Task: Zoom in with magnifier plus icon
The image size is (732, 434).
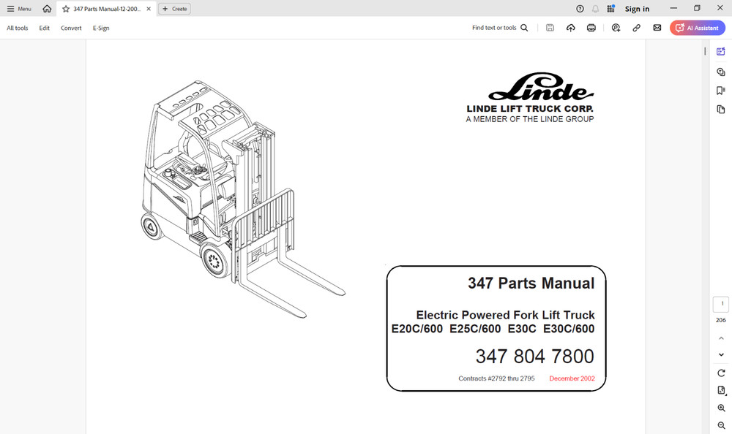Action: coord(721,408)
